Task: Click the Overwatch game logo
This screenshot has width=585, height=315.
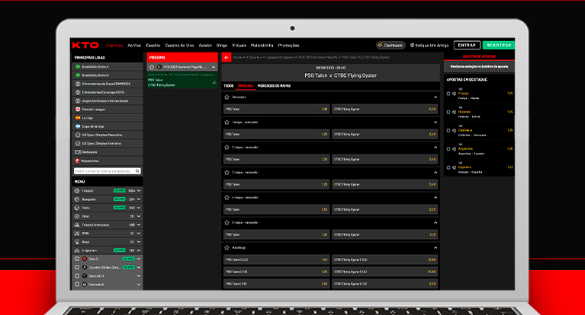Action: click(x=85, y=285)
